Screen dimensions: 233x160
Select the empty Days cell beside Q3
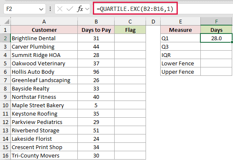[216, 46]
